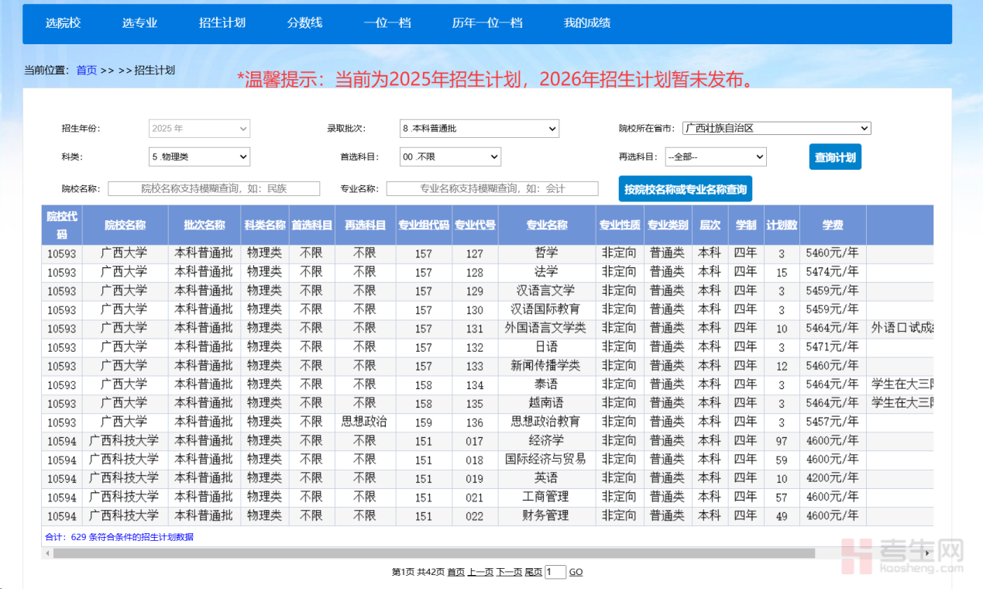
Task: Open the 招生年份 dropdown showing 2025年
Action: [x=200, y=129]
